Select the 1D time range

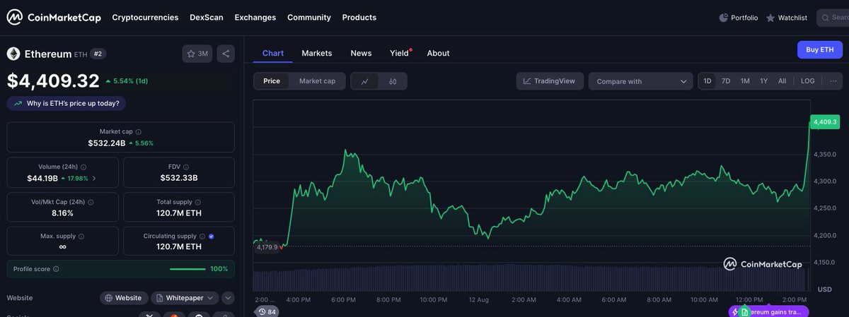[x=707, y=81]
